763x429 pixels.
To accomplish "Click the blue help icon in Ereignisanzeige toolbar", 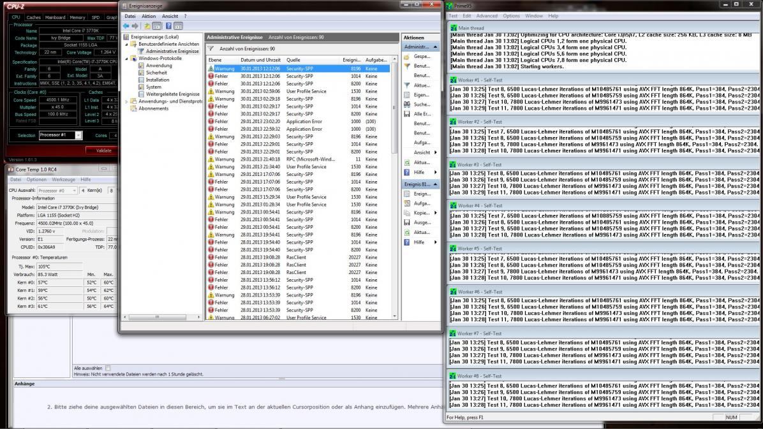I will tap(168, 25).
